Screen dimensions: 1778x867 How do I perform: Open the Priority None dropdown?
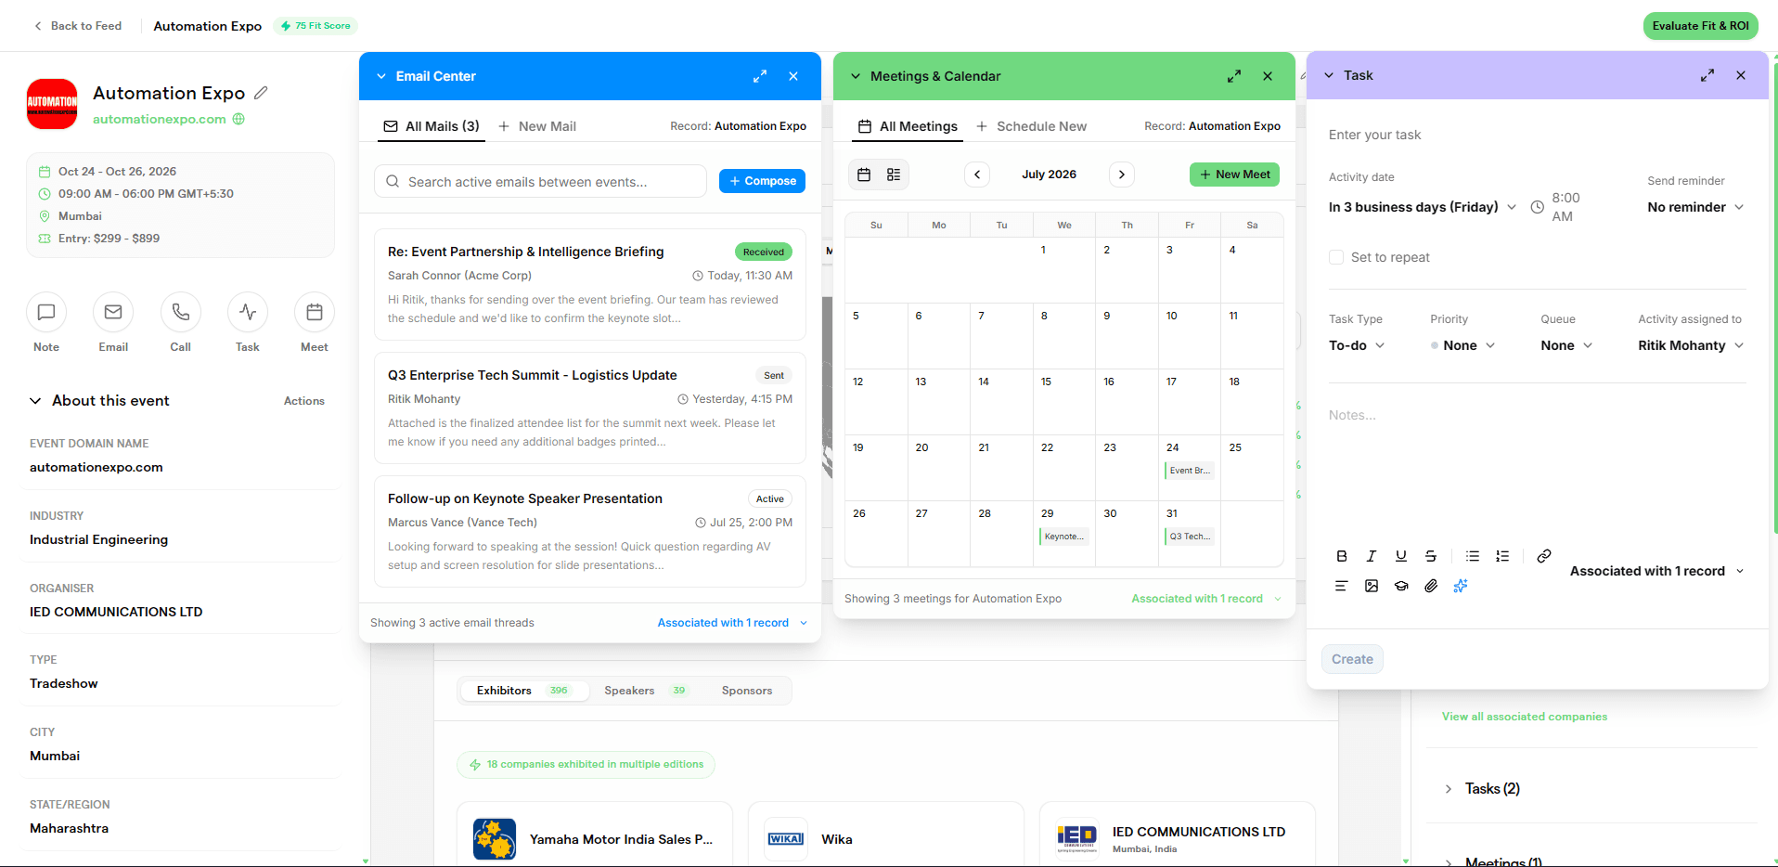(1463, 345)
